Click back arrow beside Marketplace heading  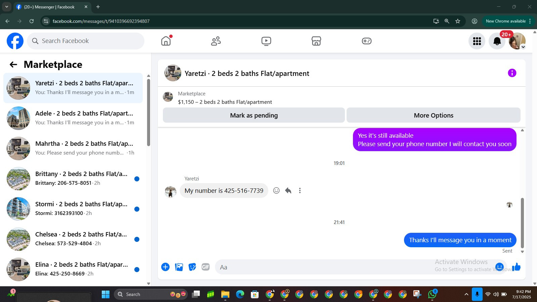tap(13, 64)
